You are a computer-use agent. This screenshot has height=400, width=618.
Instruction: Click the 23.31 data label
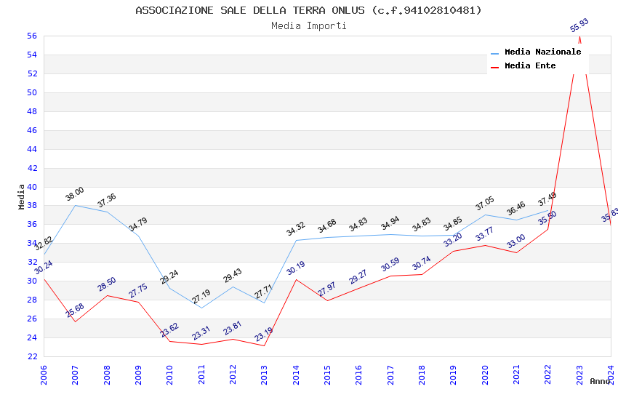[x=201, y=333]
